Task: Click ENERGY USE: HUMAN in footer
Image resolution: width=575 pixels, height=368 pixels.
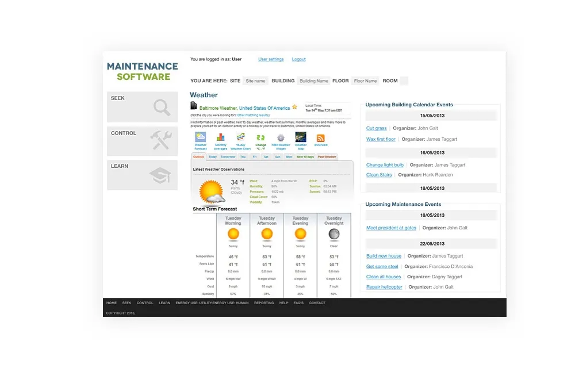Action: click(x=231, y=303)
